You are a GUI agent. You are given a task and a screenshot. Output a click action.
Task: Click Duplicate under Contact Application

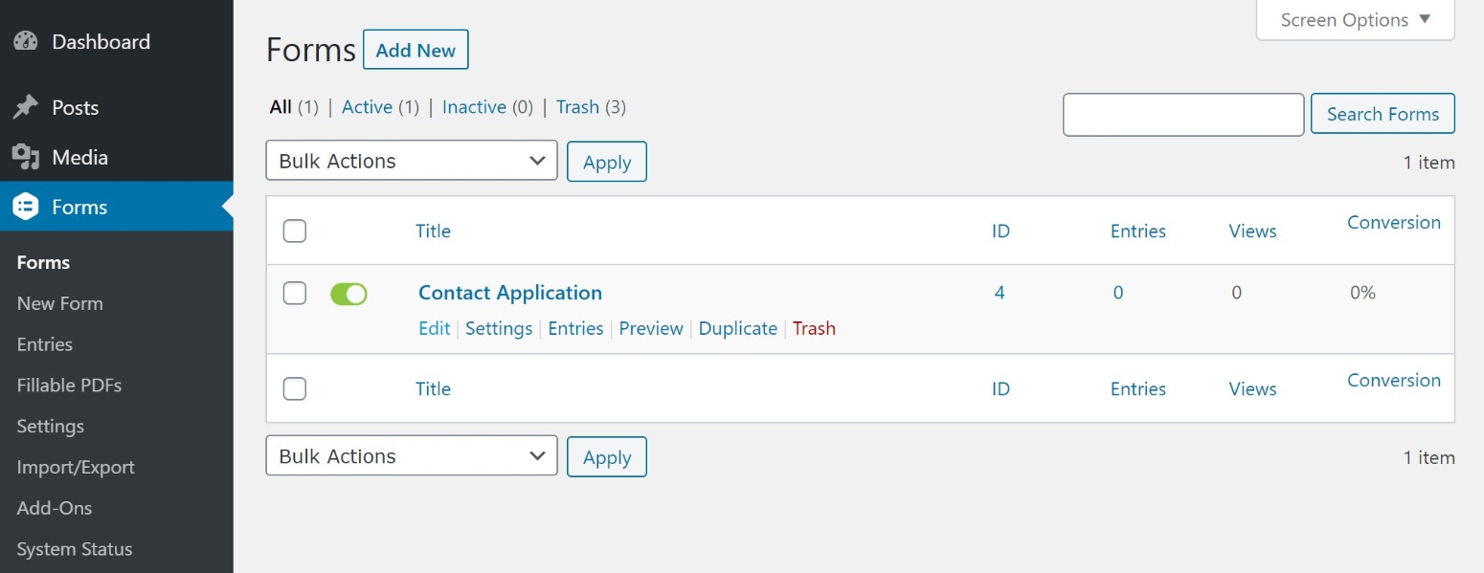(x=737, y=328)
